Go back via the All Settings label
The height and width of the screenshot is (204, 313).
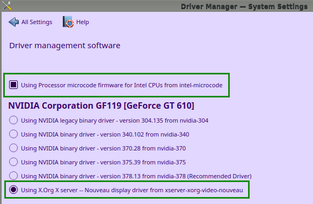(37, 22)
